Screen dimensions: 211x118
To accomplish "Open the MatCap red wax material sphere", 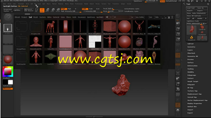I will [8, 60].
